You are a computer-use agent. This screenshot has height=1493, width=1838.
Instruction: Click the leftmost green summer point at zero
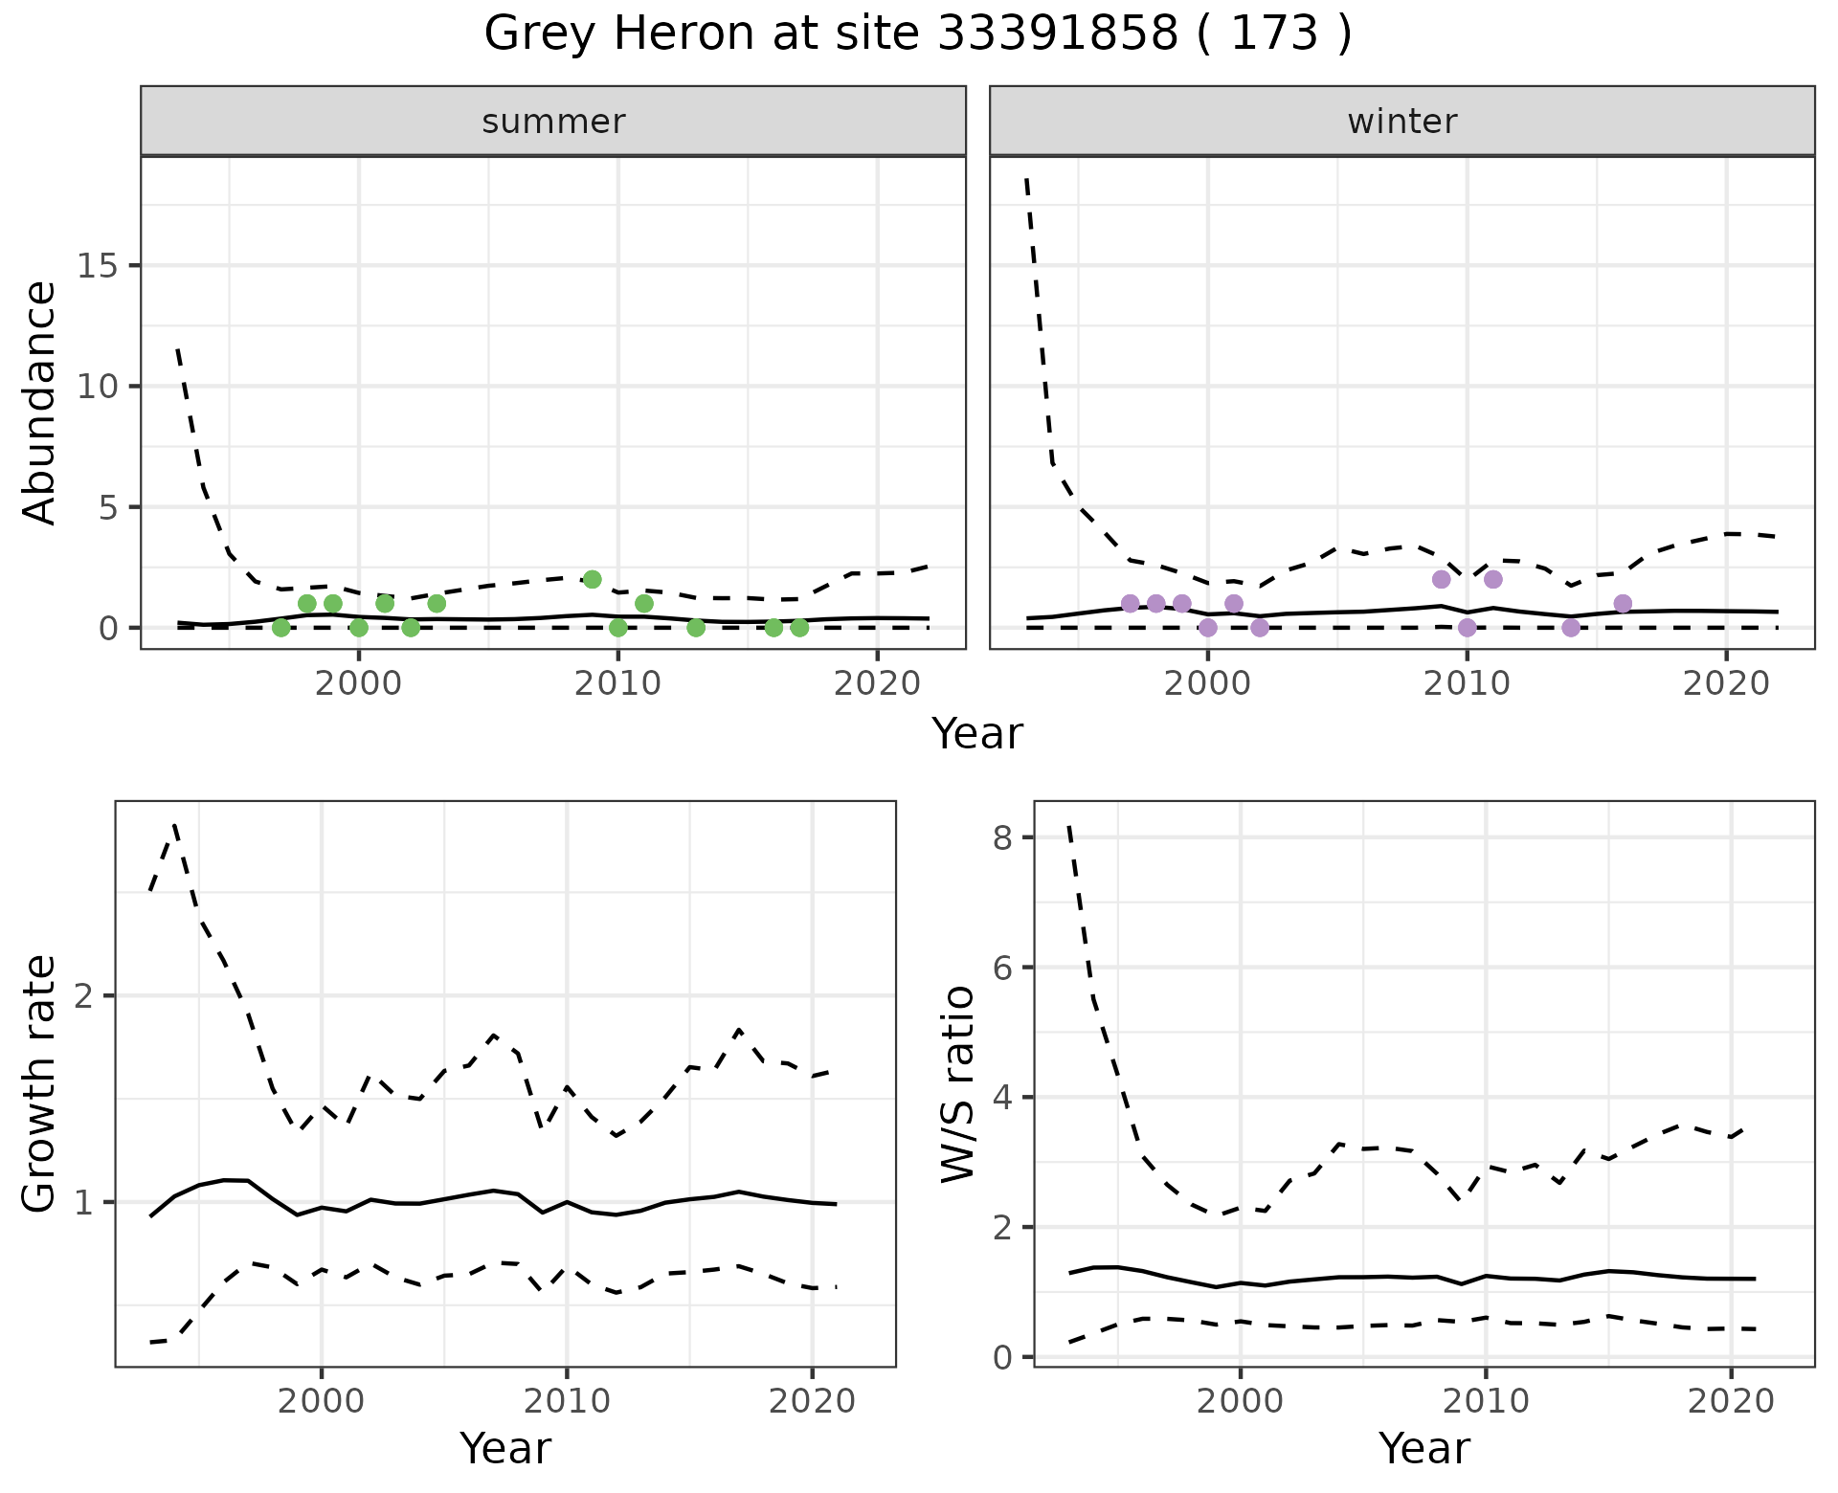[x=280, y=627]
